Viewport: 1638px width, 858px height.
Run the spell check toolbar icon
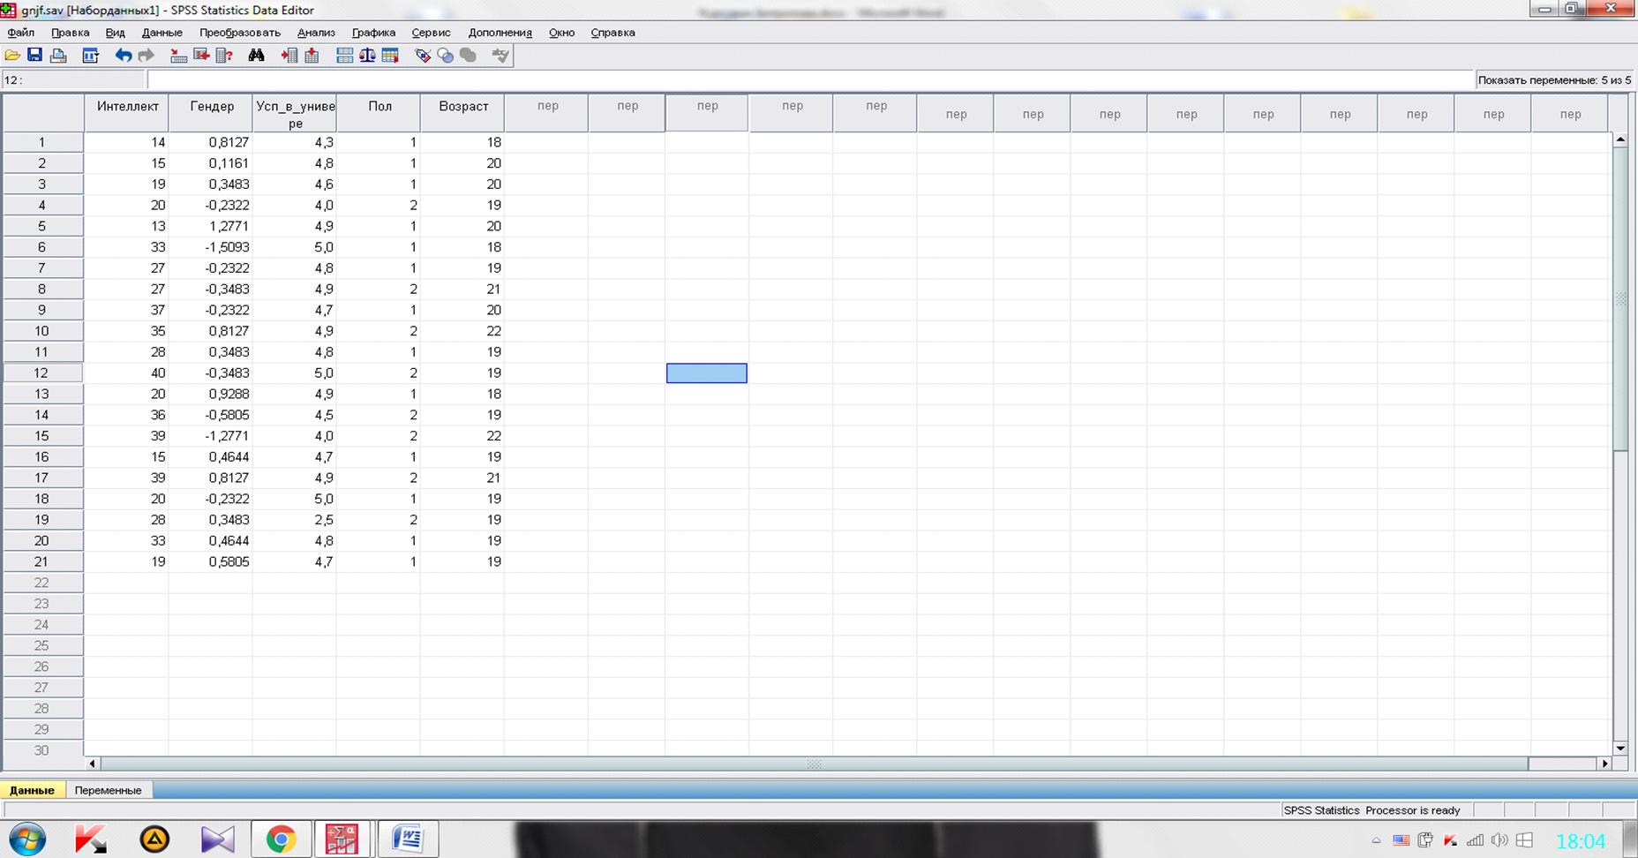500,56
